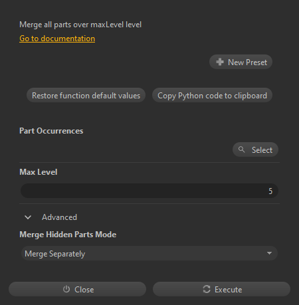The height and width of the screenshot is (305, 299).
Task: Click the value 5 in Max Level
Action: (x=270, y=191)
